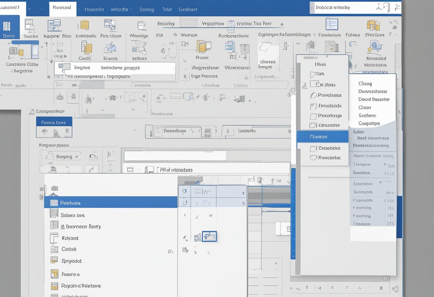This screenshot has width=434, height=297.
Task: Click the highlighted Fonibus entry
Action: click(x=322, y=136)
